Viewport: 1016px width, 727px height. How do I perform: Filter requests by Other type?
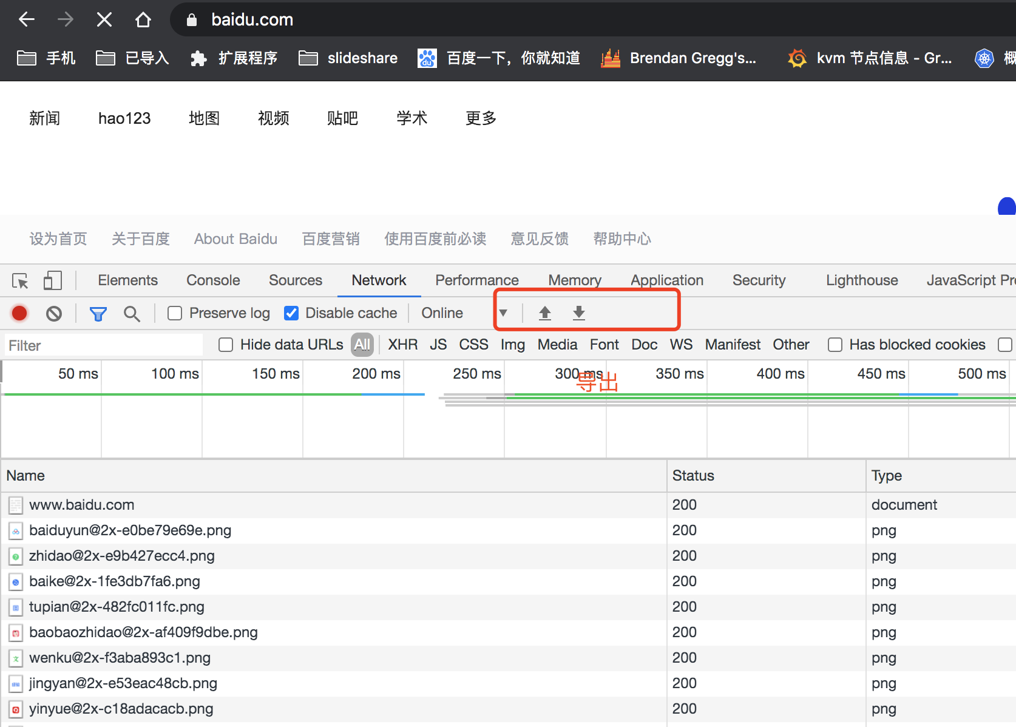(791, 345)
